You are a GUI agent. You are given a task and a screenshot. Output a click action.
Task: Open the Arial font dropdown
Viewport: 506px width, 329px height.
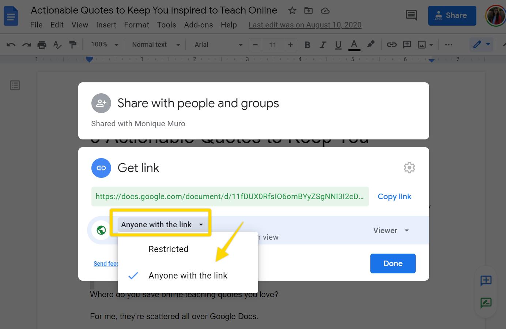click(x=218, y=45)
